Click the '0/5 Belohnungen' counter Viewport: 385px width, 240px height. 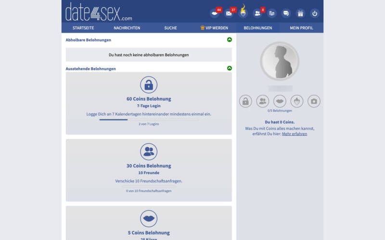tap(280, 111)
